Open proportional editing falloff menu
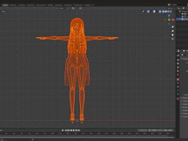Screen dimensions: 188x141 click(83, 8)
